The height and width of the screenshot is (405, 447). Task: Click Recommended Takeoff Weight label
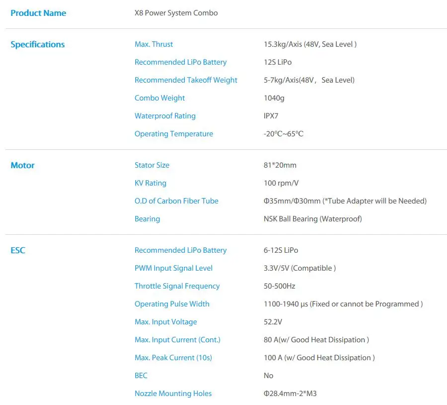(x=186, y=80)
